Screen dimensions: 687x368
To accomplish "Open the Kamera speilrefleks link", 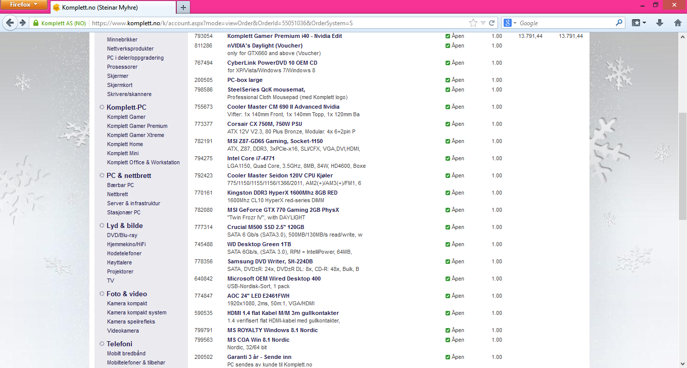I will (131, 321).
